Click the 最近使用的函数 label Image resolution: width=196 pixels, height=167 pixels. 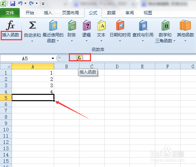(x=53, y=38)
